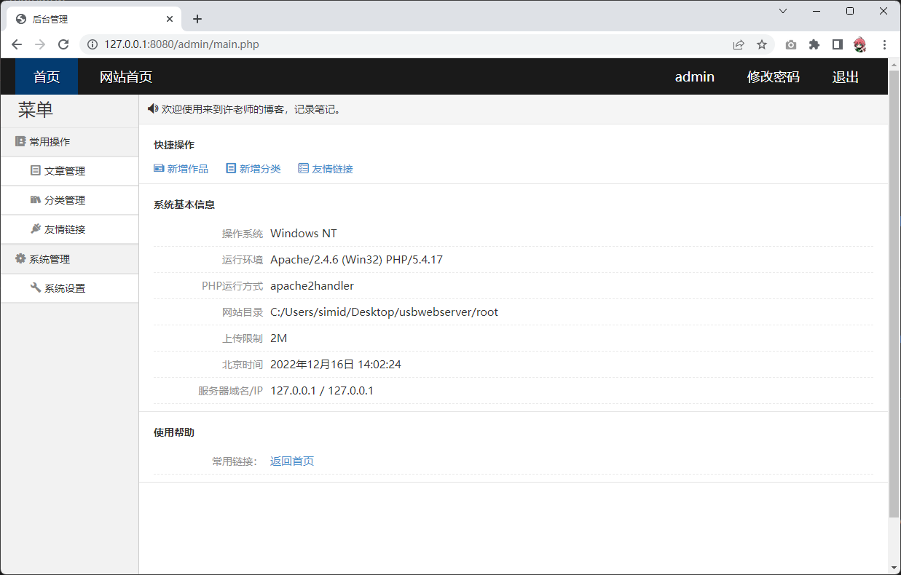Image resolution: width=901 pixels, height=575 pixels.
Task: Toggle the browser side panel icon
Action: pyautogui.click(x=838, y=44)
